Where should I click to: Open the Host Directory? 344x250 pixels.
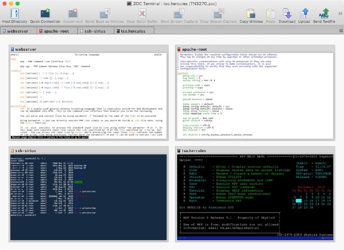(14, 15)
